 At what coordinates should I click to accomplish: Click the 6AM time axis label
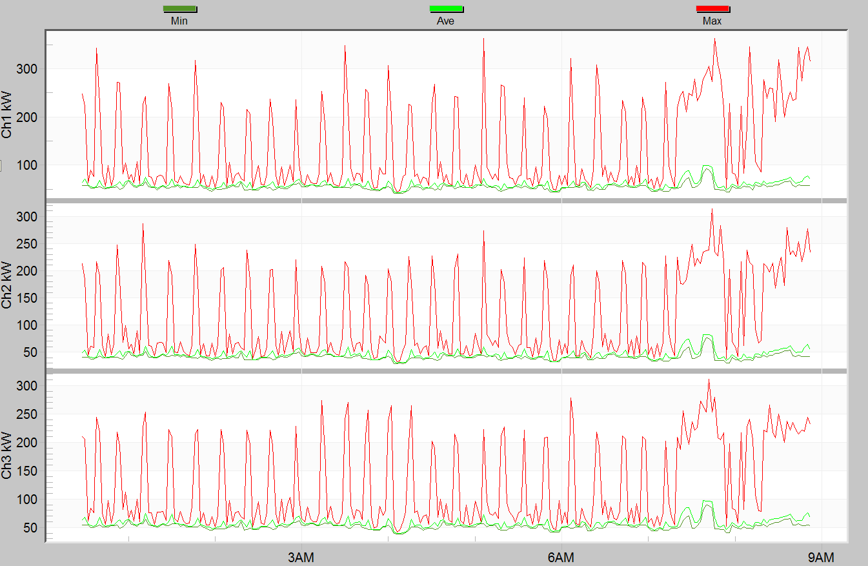561,556
